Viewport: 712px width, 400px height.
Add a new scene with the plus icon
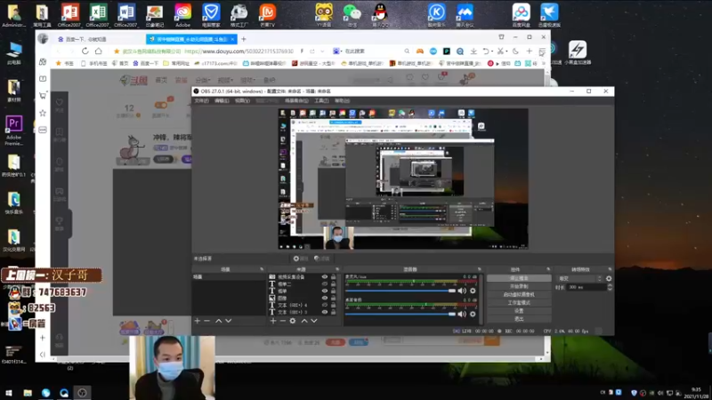(x=197, y=321)
